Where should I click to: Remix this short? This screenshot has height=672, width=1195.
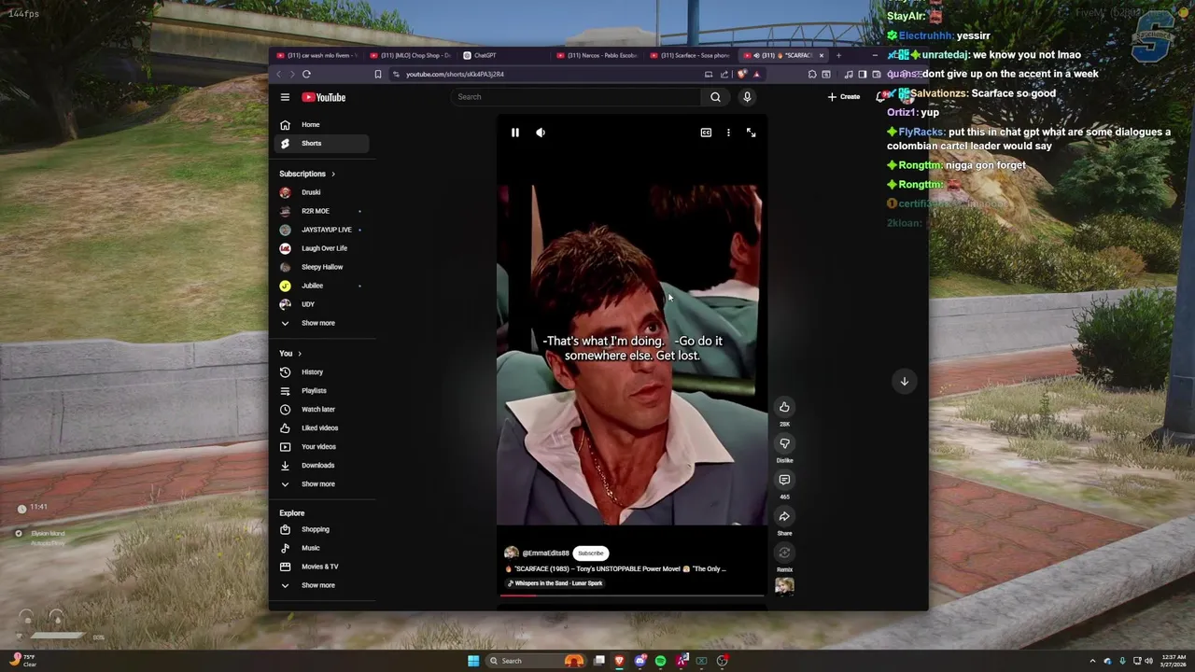tap(784, 553)
